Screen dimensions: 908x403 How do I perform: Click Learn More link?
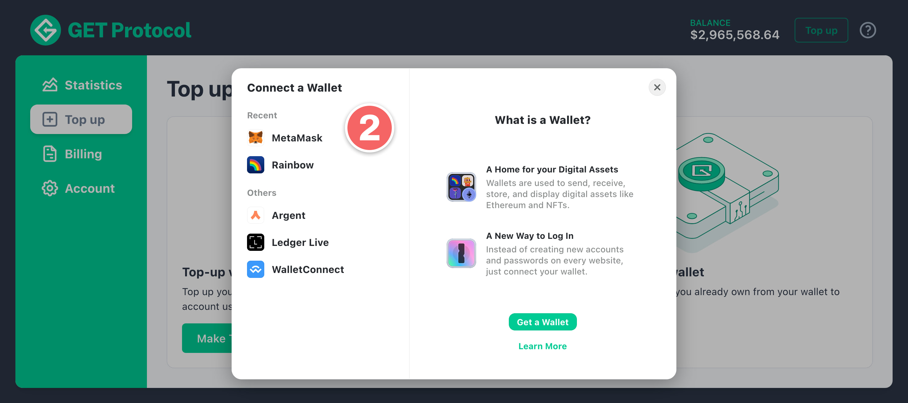[543, 346]
